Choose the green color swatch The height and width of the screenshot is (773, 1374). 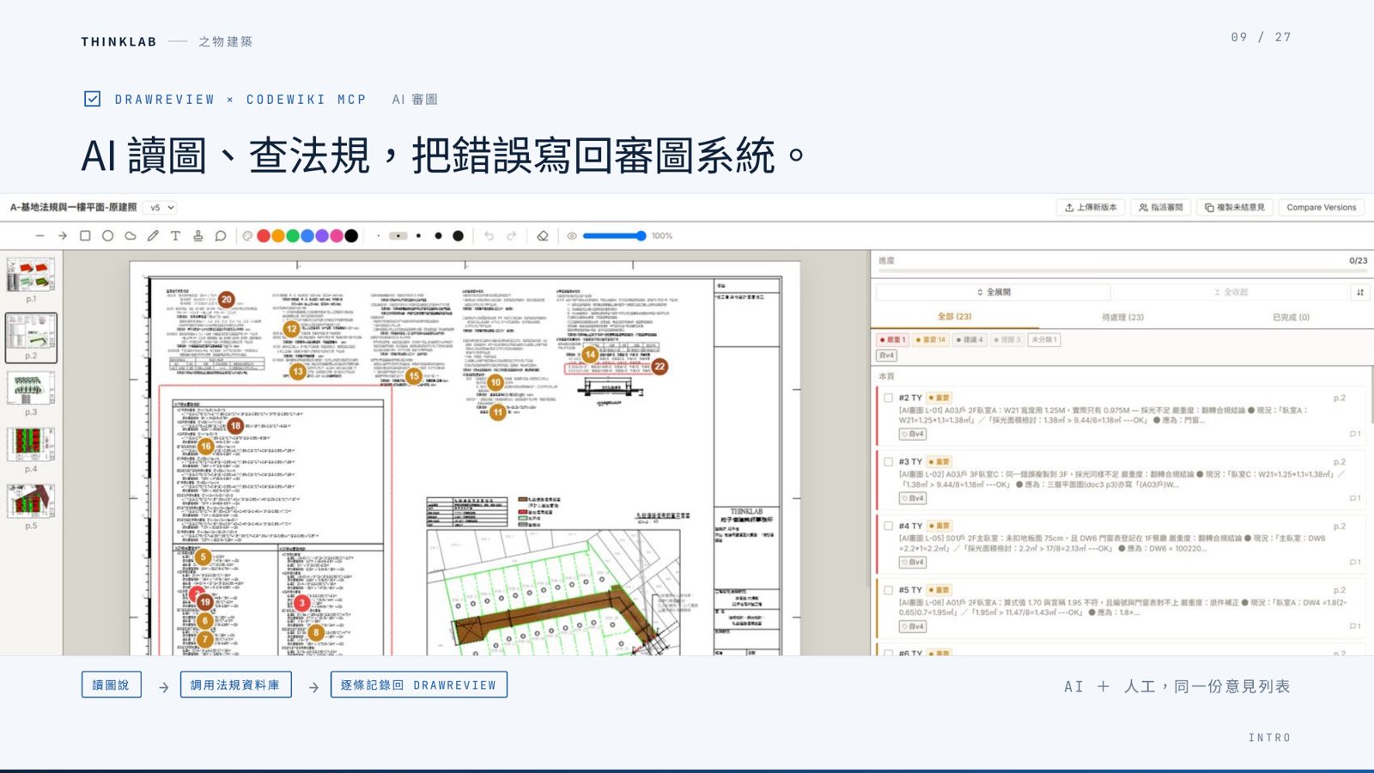pyautogui.click(x=293, y=235)
